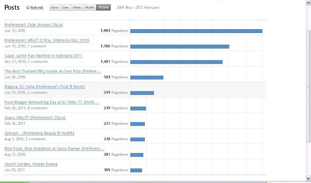This screenshot has height=183, width=311.
Task: Open Ragusa, Es Italia post link
Action: click(45, 86)
